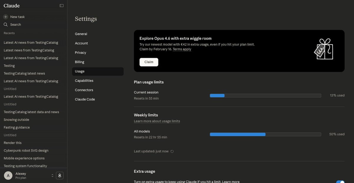Toggle the extra usage switch
Image resolution: width=354 pixels, height=183 pixels.
pyautogui.click(x=340, y=182)
